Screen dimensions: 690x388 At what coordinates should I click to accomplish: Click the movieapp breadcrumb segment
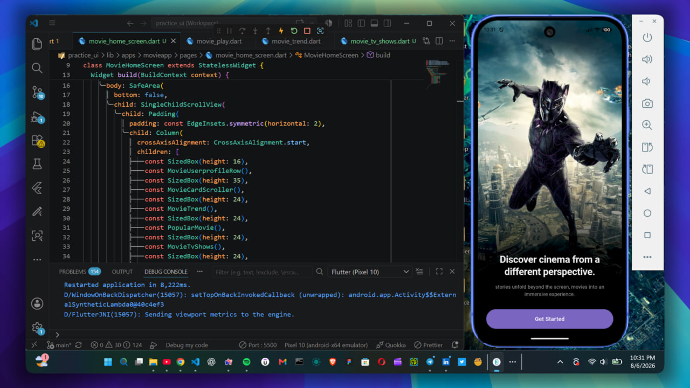tap(157, 55)
